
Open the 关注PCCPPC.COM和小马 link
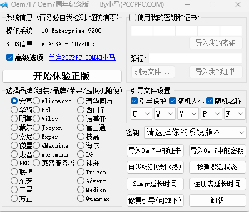point(82,58)
